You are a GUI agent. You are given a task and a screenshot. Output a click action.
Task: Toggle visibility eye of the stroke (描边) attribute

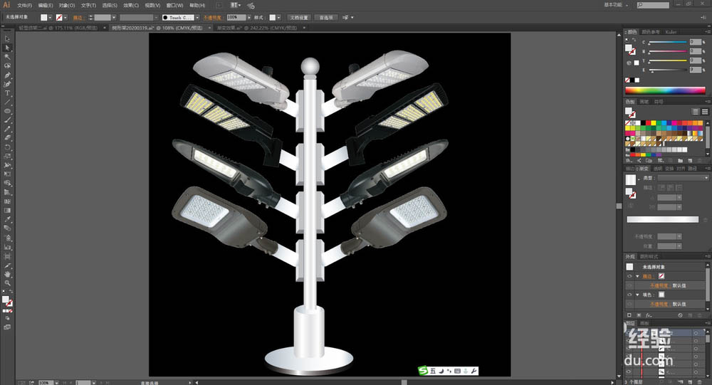[x=629, y=275]
